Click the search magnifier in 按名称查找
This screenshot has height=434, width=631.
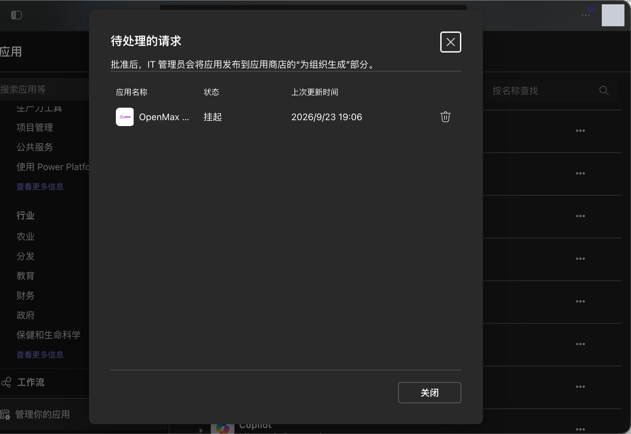pyautogui.click(x=604, y=91)
